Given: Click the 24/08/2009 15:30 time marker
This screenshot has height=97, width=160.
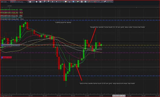Looking at the screenshot, I should click(x=119, y=96).
